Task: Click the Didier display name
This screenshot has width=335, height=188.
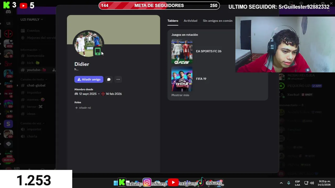Action: pyautogui.click(x=82, y=64)
